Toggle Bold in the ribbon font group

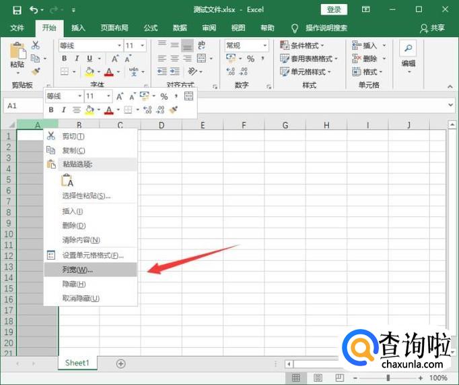pos(65,59)
